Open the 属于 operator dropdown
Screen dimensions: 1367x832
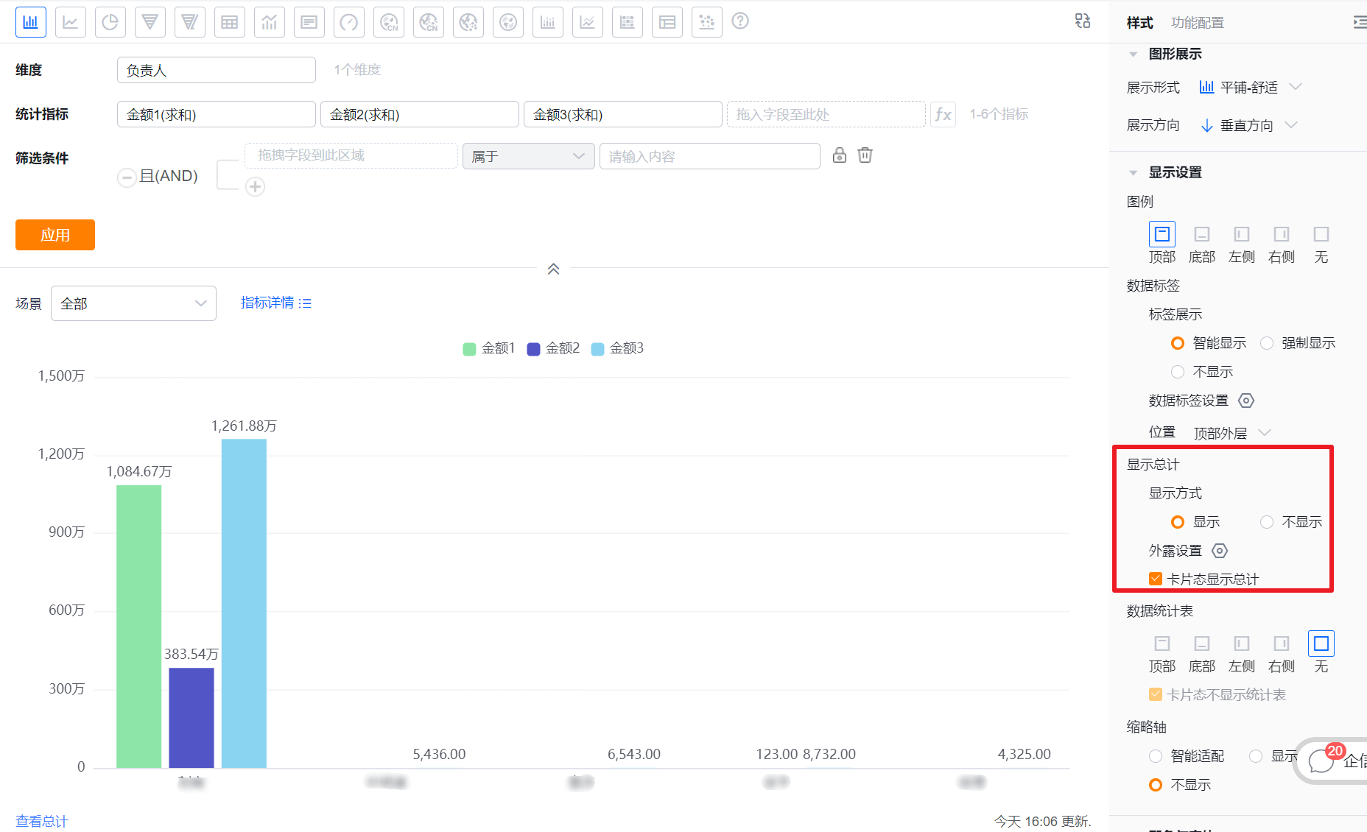[x=528, y=156]
